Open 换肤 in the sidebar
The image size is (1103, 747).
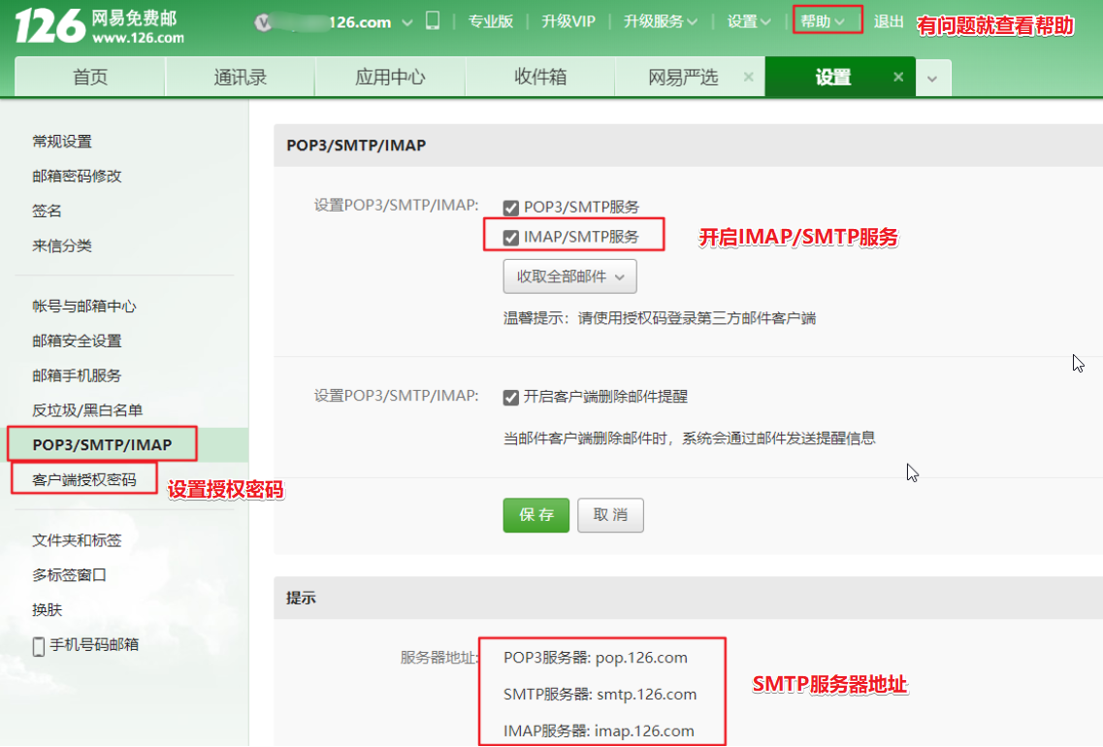pyautogui.click(x=48, y=610)
